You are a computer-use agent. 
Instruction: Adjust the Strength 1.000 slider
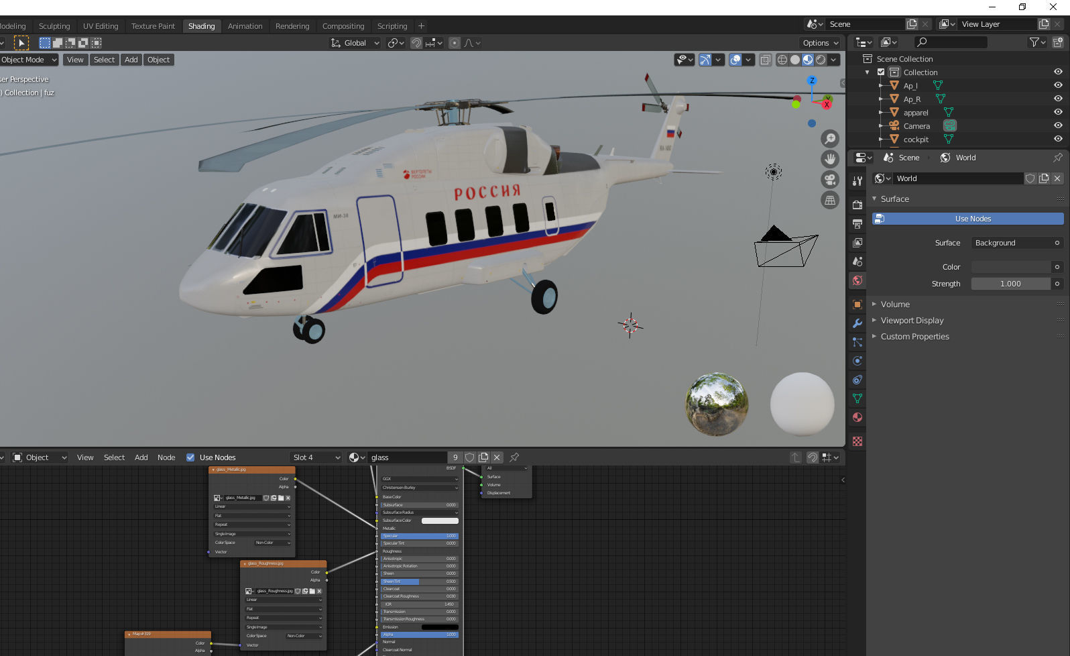tap(1011, 284)
